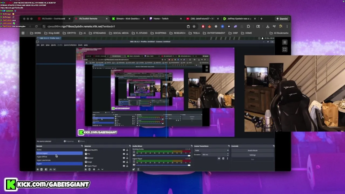Open the browser Extensions puzzle icon
Viewport: 345px width, 194px height.
(249, 26)
